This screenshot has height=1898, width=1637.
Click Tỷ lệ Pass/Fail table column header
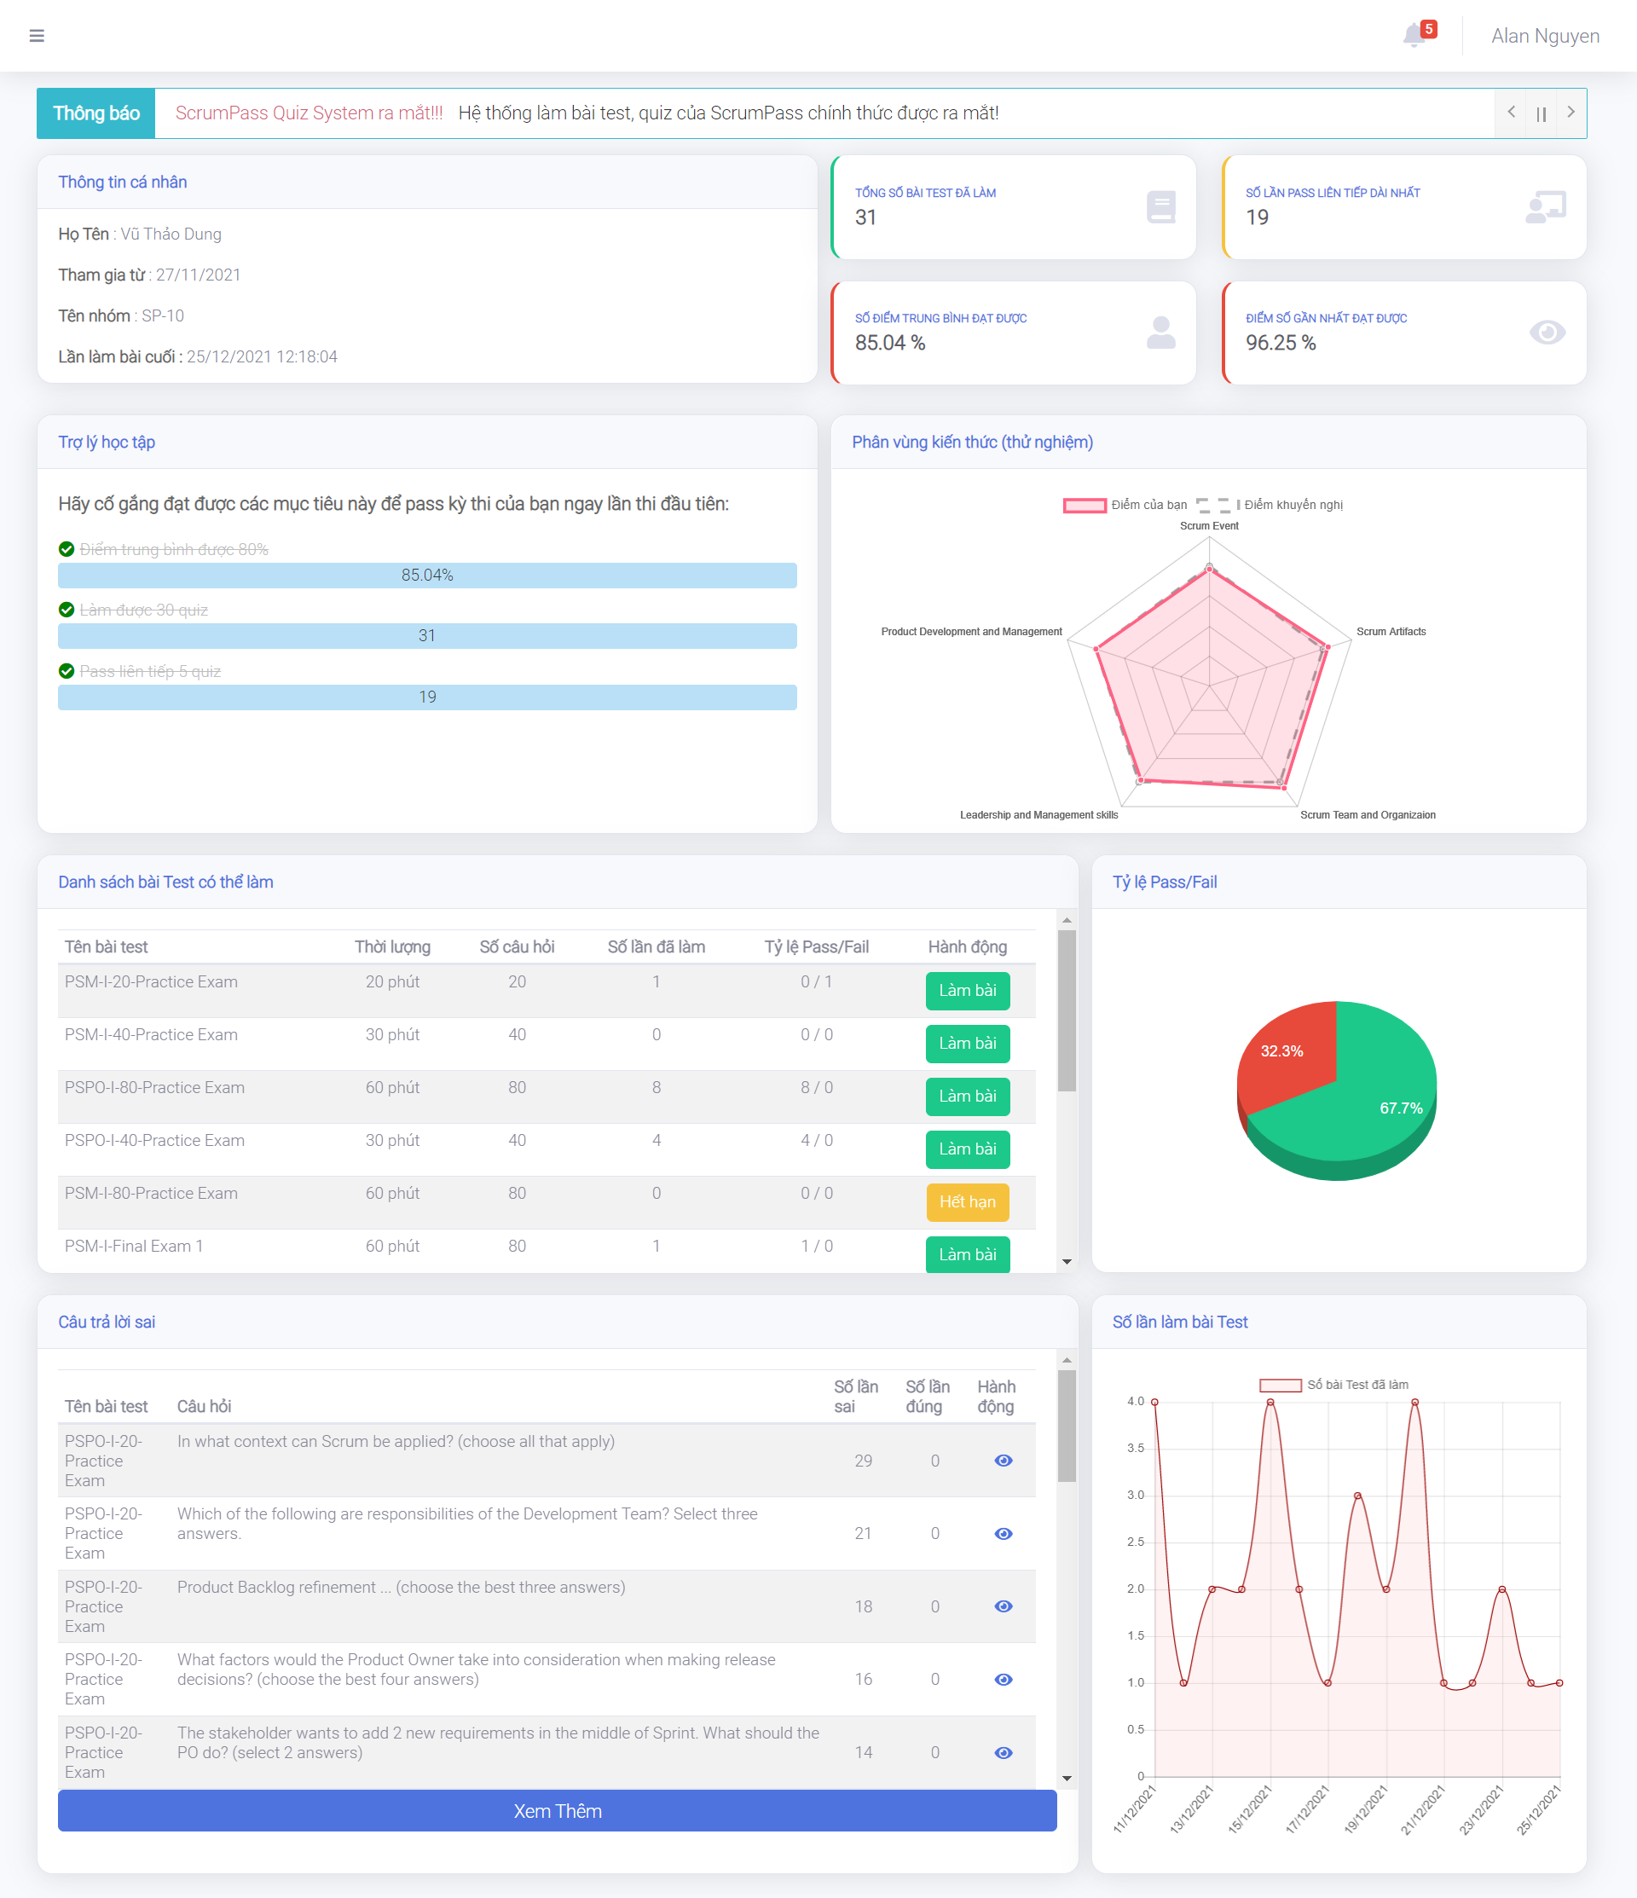816,947
